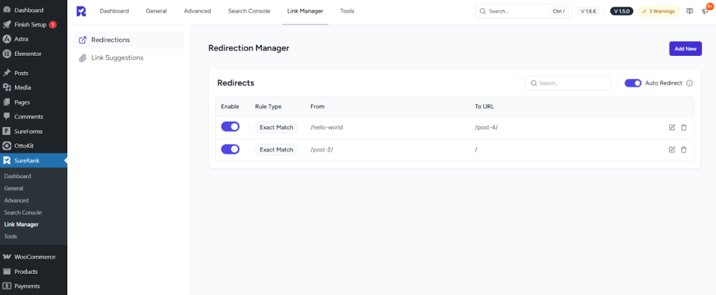716x295 pixels.
Task: Select Redirections in the left panel
Action: tap(129, 40)
